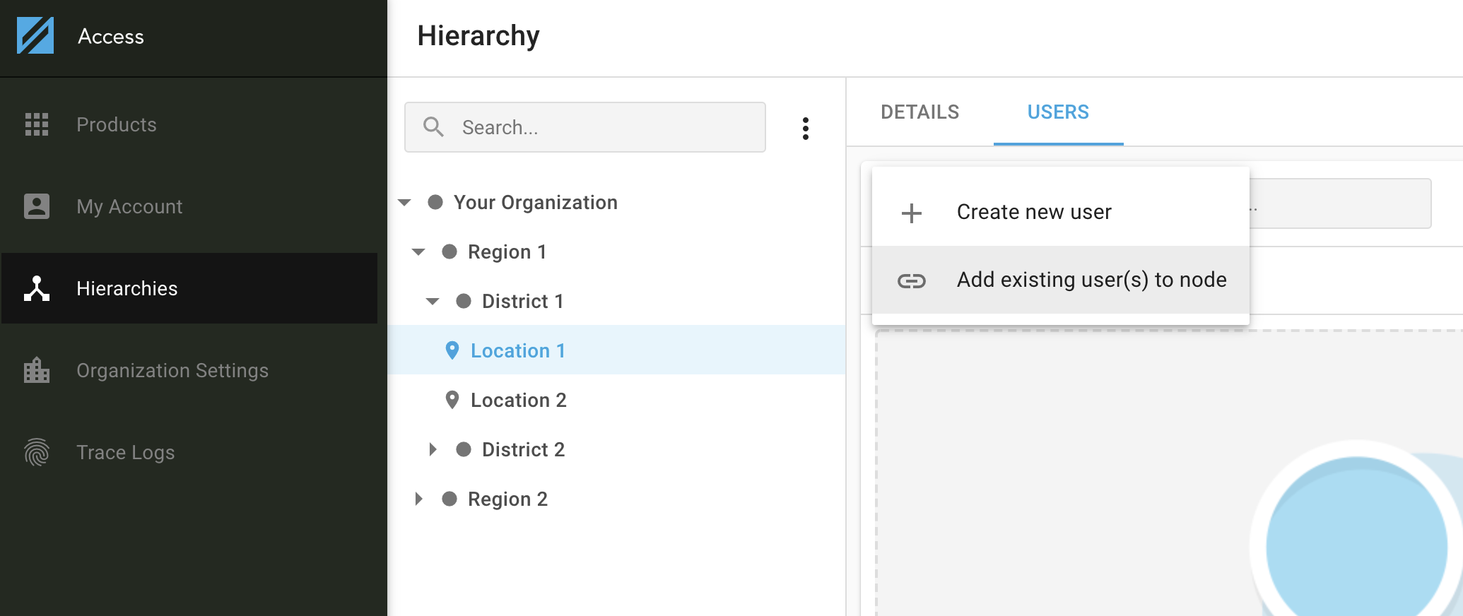Viewport: 1463px width, 616px height.
Task: Click the link icon beside Add existing user(s)
Action: point(912,280)
